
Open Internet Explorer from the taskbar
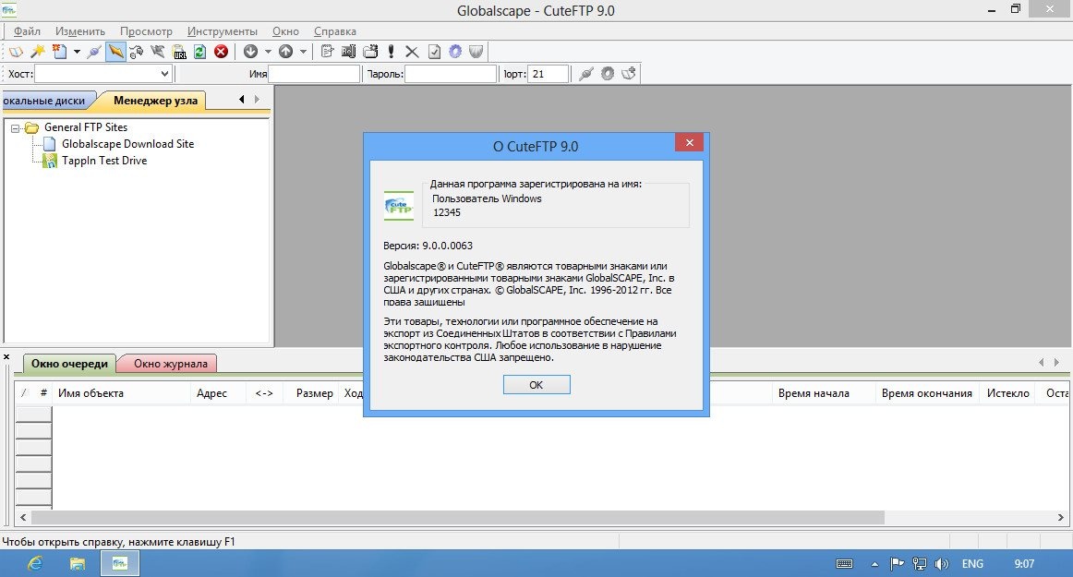point(34,563)
